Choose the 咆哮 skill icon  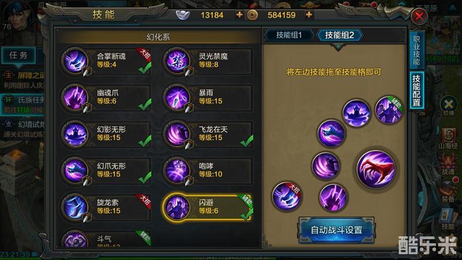pyautogui.click(x=177, y=170)
